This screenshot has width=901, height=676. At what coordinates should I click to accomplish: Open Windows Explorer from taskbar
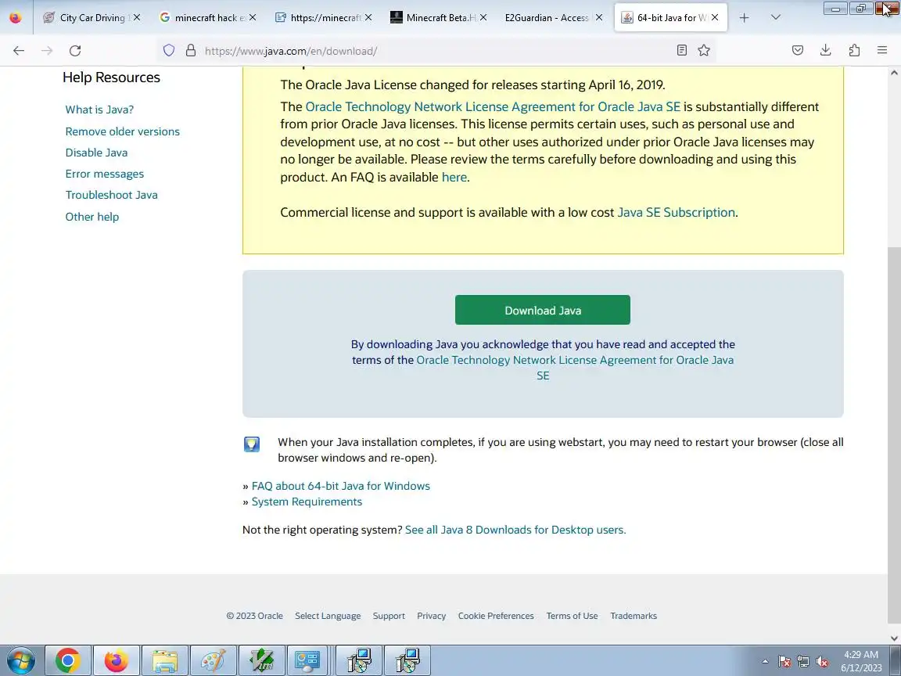164,661
